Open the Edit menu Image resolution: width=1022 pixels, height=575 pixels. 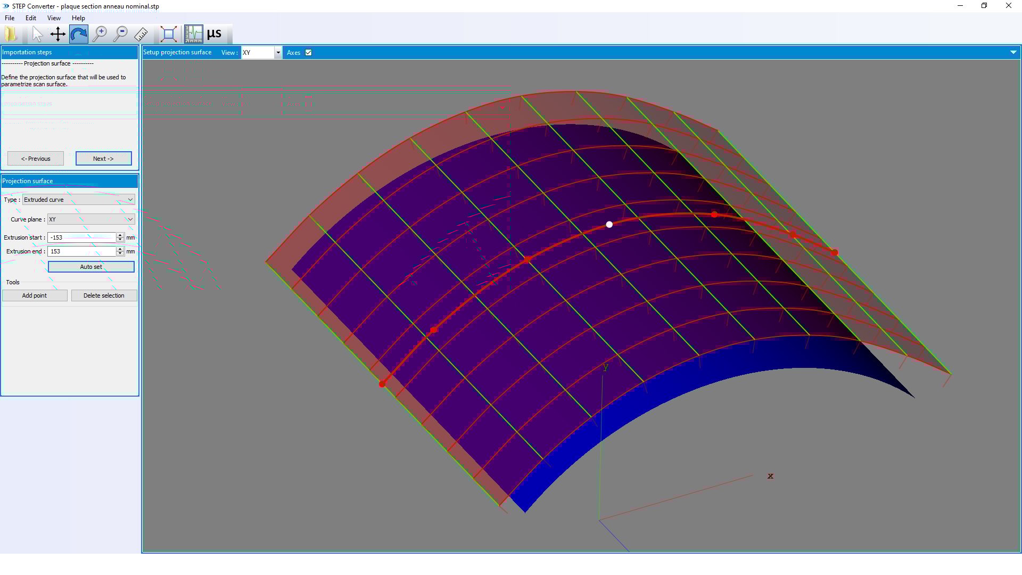[30, 18]
